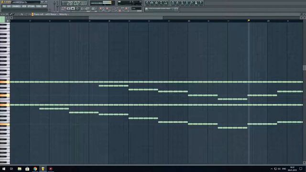This screenshot has width=306, height=172.
Task: Open the HELP menu
Action: tap(44, 6)
